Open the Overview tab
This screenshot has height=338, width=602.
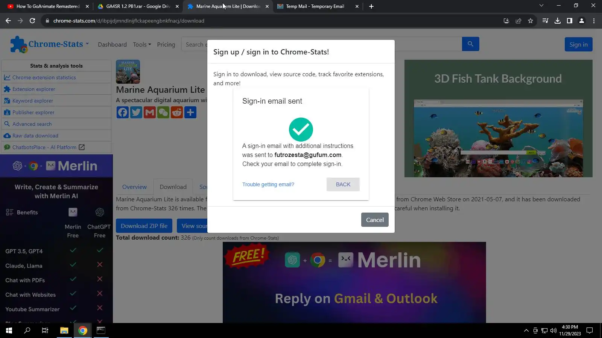coord(134,187)
